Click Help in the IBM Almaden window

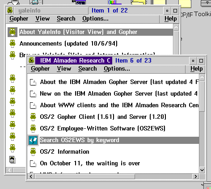pos(196,69)
